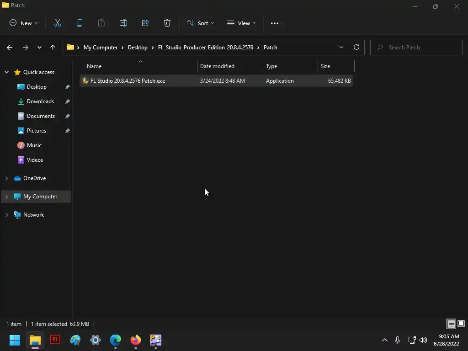Screen dimensions: 468x351
Task: Collapse the Quick access tree
Action: pos(6,72)
